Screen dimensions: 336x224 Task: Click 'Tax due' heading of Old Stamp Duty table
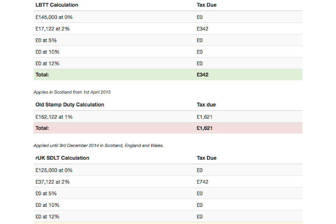coord(206,105)
